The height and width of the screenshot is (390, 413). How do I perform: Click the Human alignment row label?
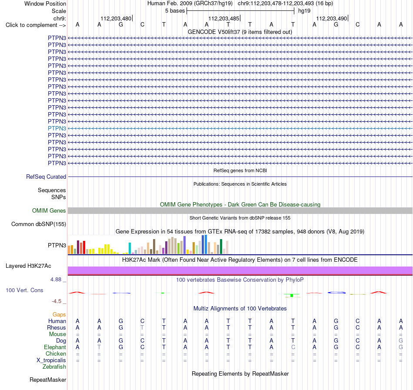(x=57, y=321)
